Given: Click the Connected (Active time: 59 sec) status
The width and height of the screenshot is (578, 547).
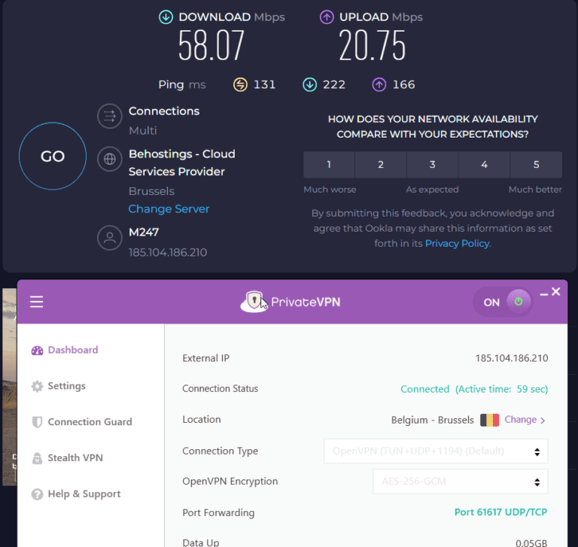Looking at the screenshot, I should [x=474, y=389].
